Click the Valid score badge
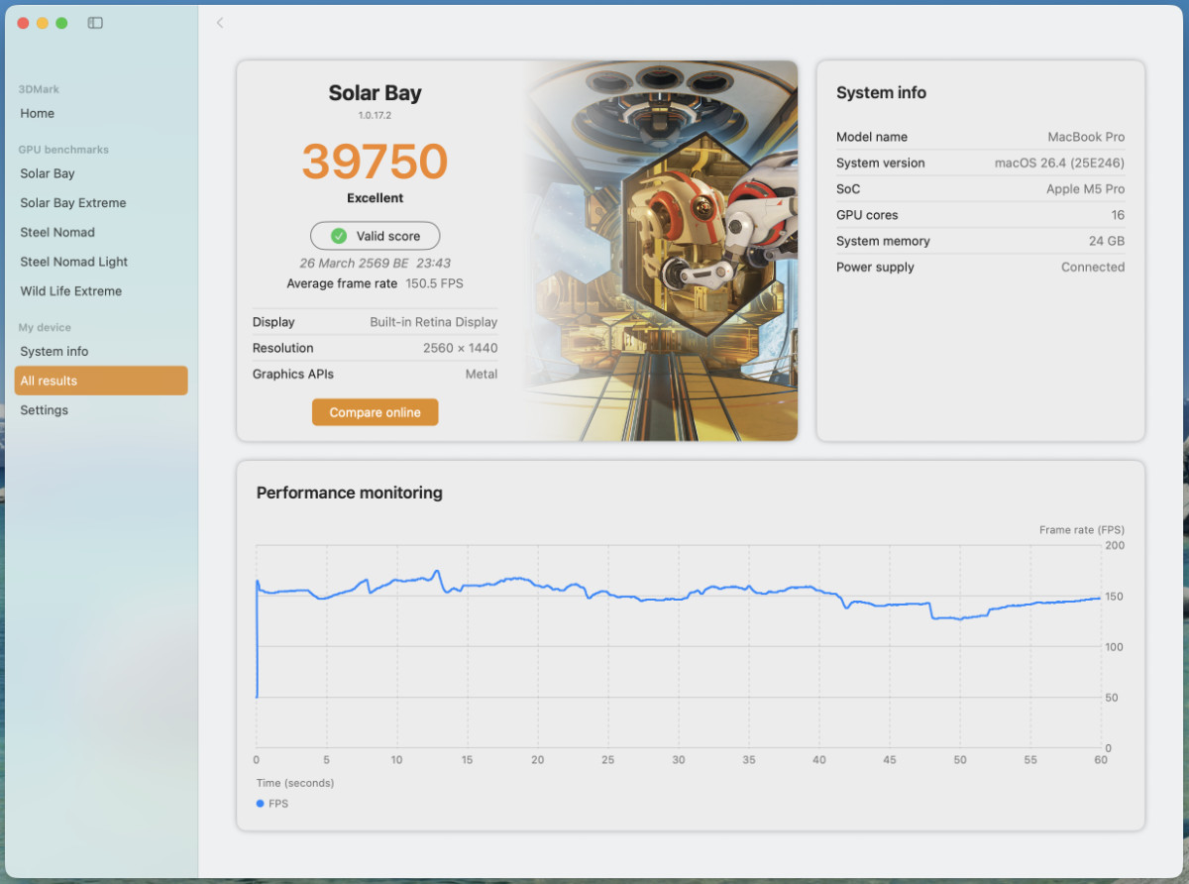The width and height of the screenshot is (1189, 884). pyautogui.click(x=376, y=236)
